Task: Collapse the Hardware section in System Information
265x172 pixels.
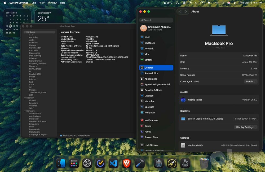Action: pos(25,32)
